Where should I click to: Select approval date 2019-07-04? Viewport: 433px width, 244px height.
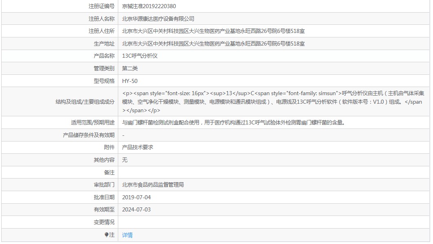click(x=137, y=197)
